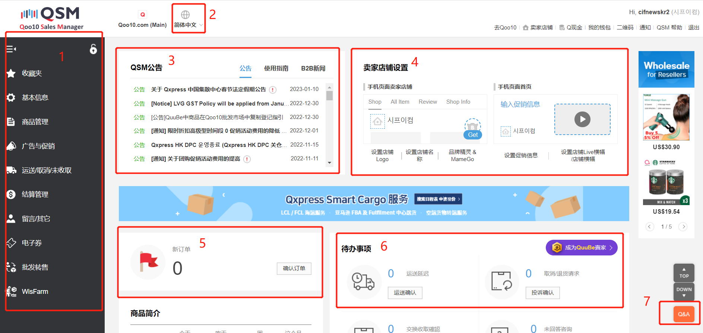Click notice list scrollbar up arrow
The image size is (703, 333).
pyautogui.click(x=329, y=87)
